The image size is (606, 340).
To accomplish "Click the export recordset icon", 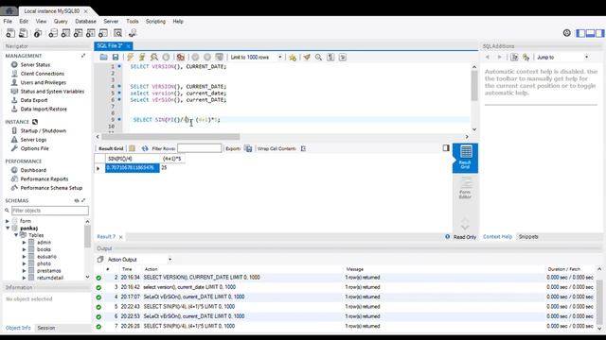I will (x=248, y=148).
